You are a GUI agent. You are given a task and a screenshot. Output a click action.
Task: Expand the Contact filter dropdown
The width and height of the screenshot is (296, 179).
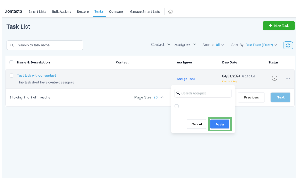pyautogui.click(x=160, y=45)
